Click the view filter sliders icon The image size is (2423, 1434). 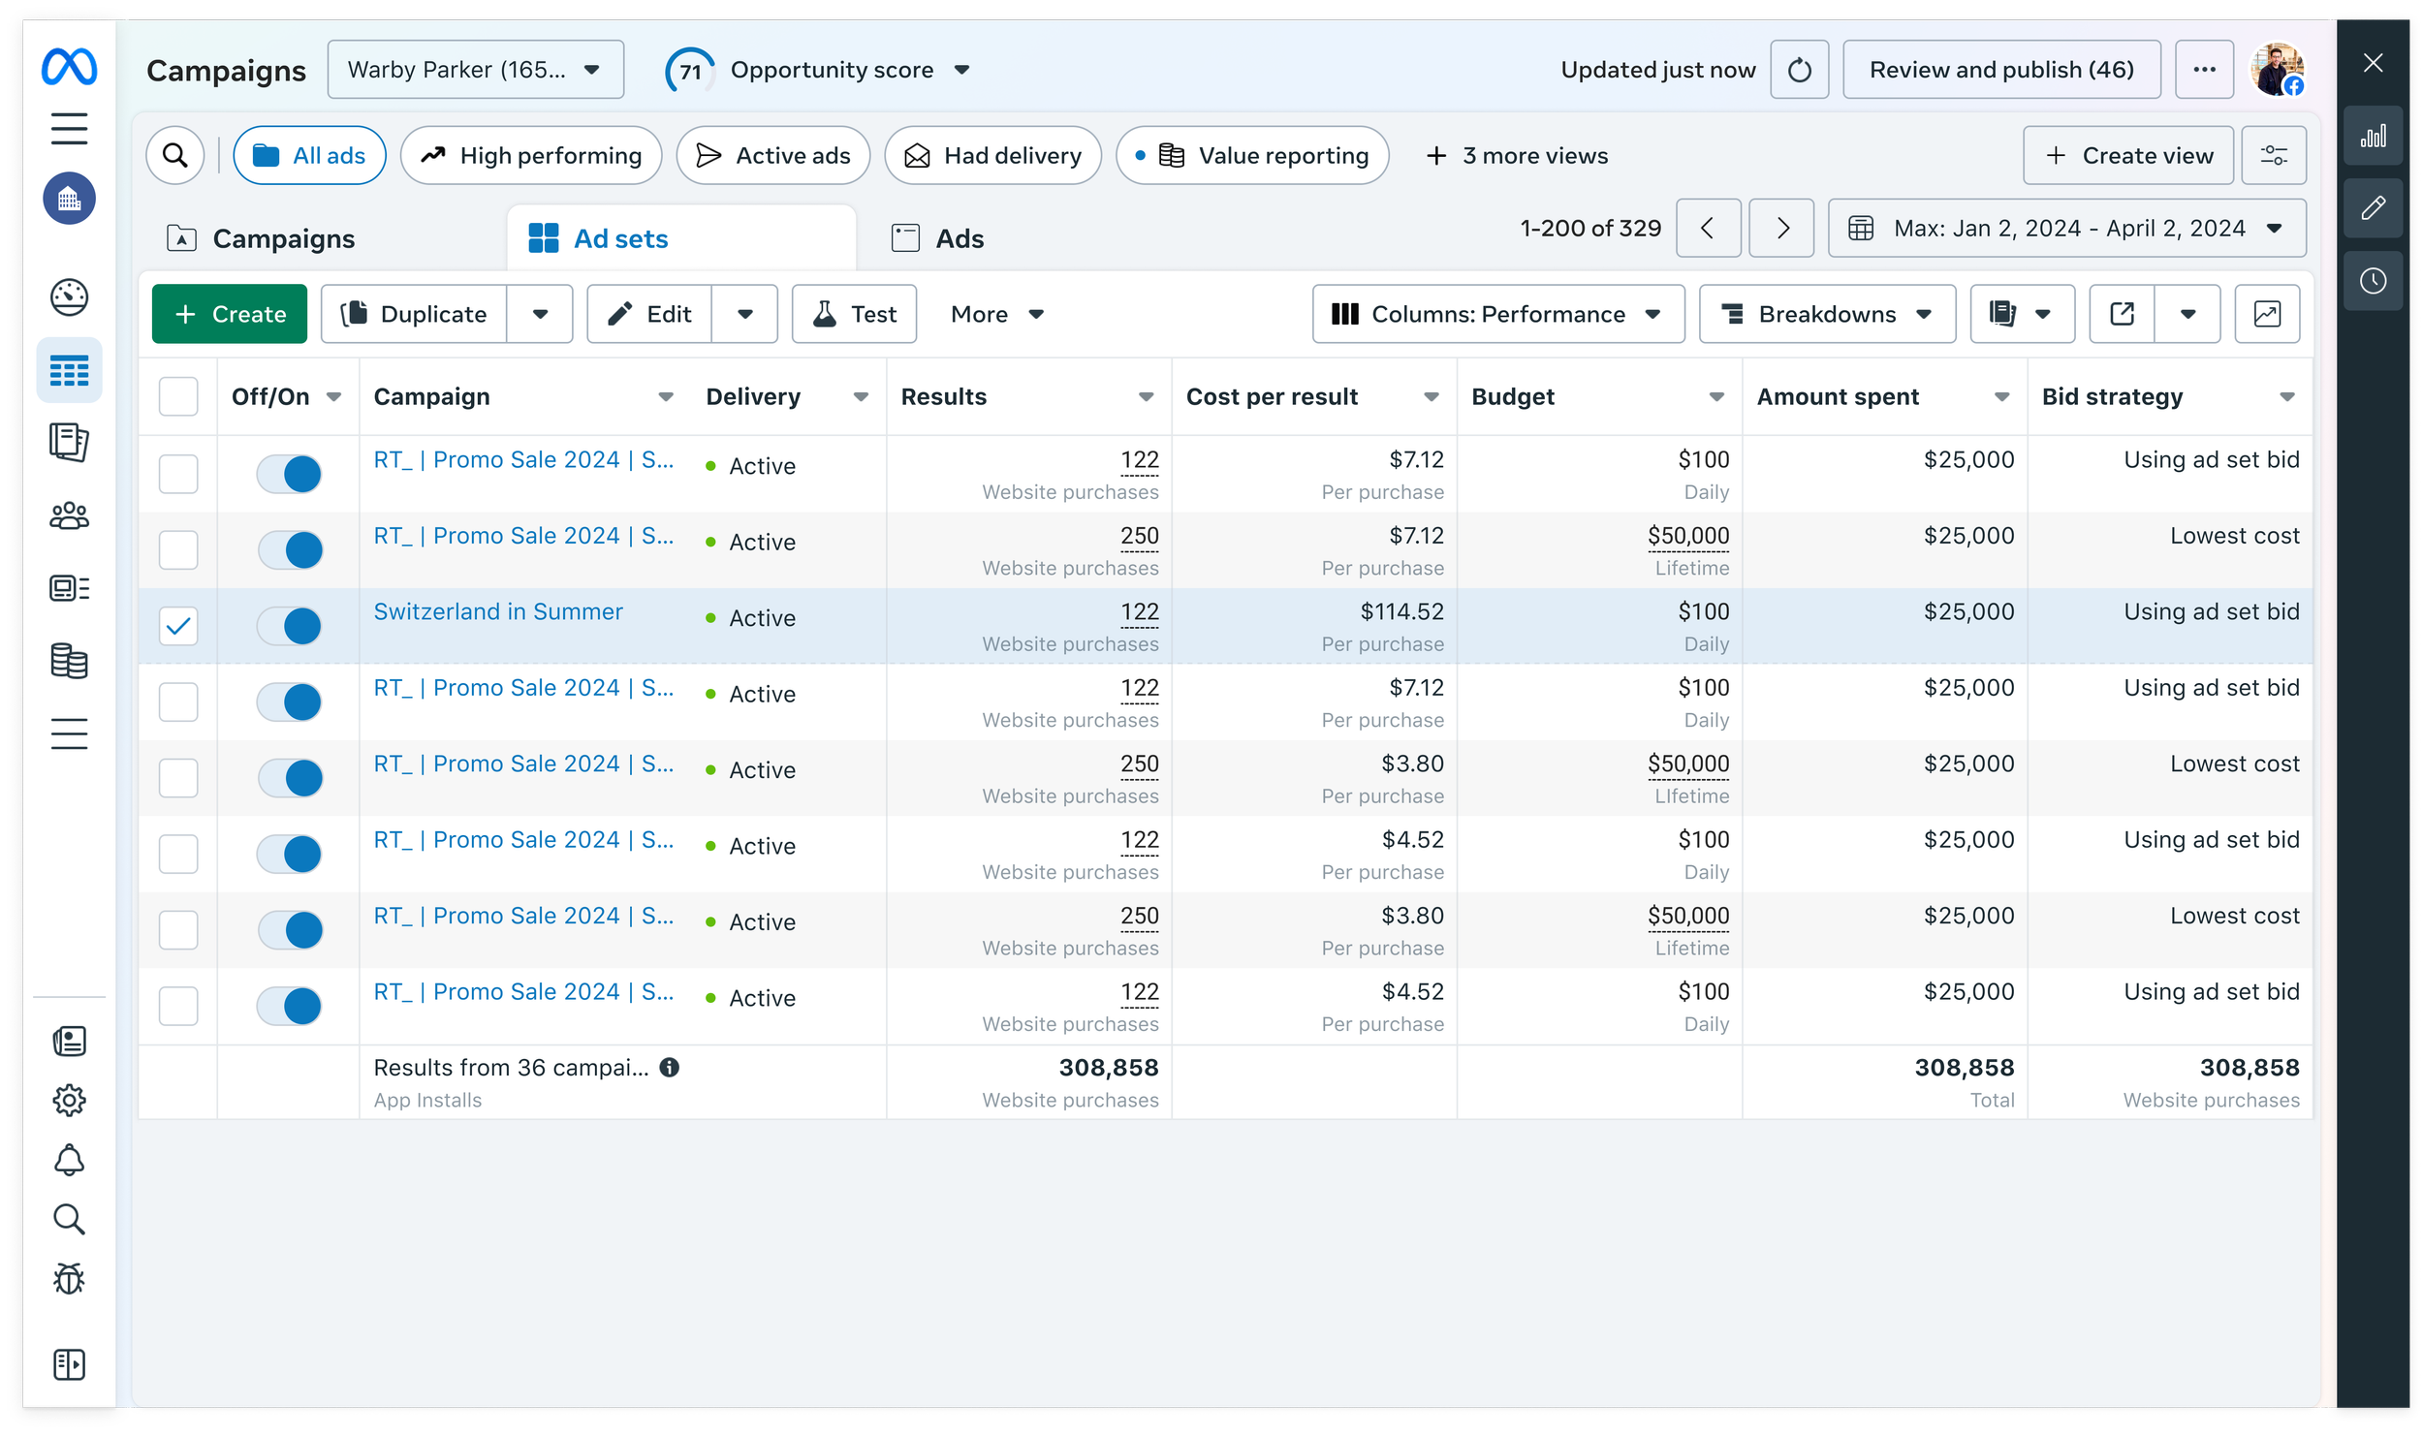(x=2274, y=155)
